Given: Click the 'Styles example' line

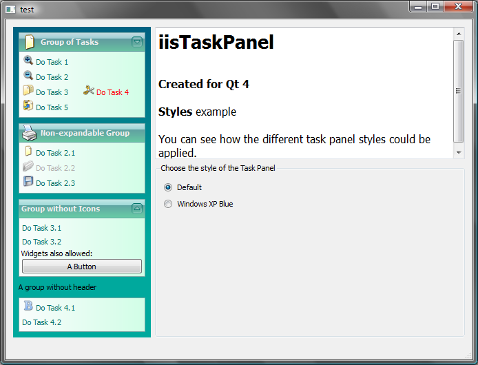Looking at the screenshot, I should click(197, 112).
